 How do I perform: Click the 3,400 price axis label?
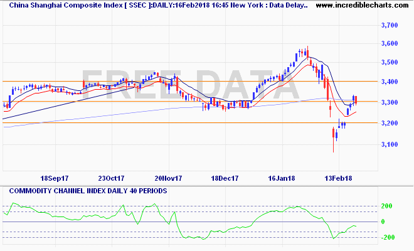[390, 82]
